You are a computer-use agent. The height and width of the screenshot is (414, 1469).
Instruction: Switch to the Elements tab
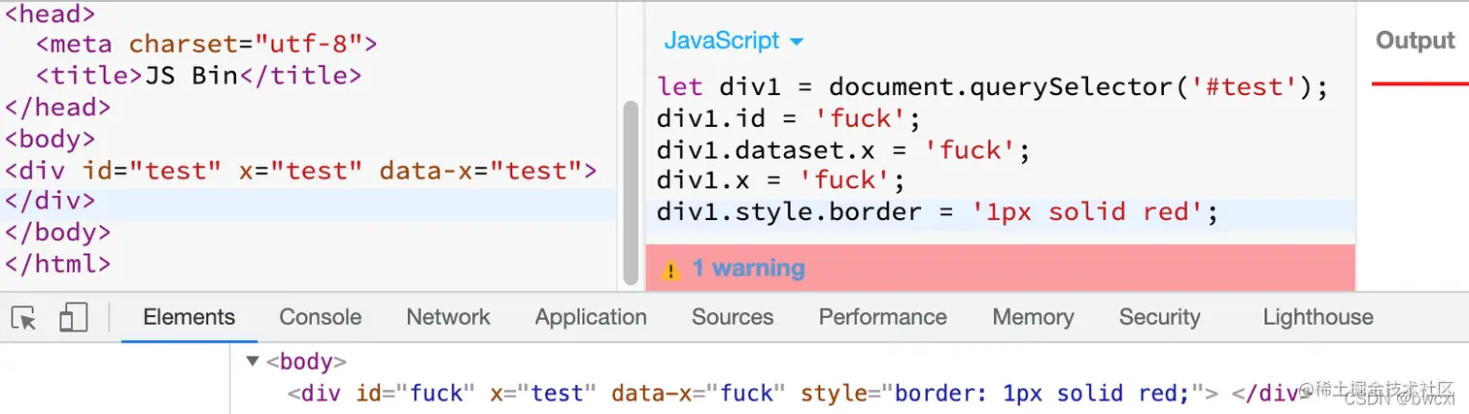(x=188, y=317)
